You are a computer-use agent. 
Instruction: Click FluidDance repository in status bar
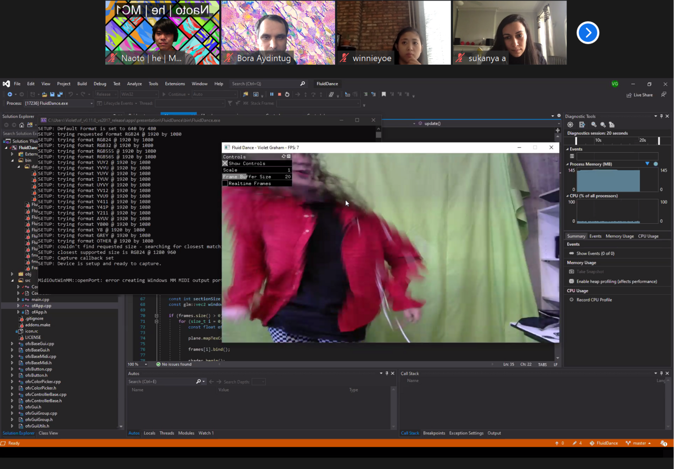[603, 443]
